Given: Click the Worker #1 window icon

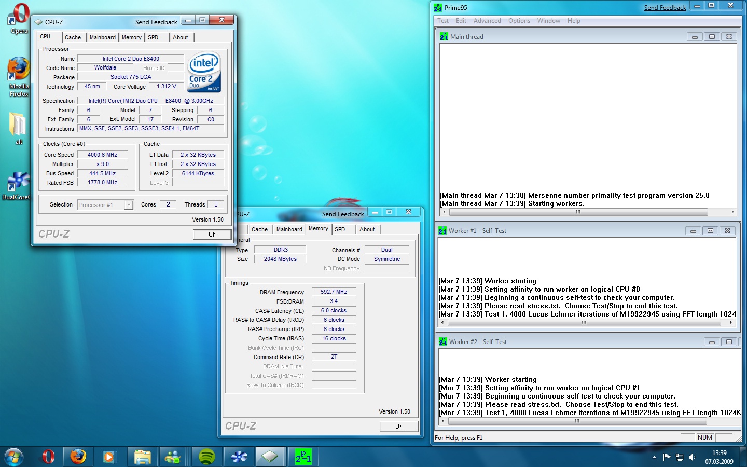Looking at the screenshot, I should click(442, 230).
